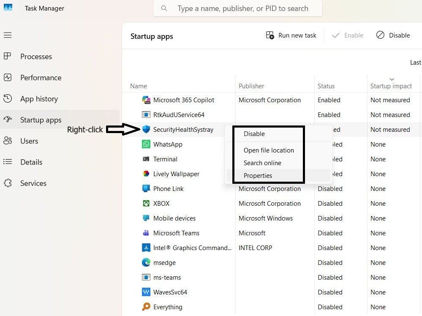This screenshot has width=422, height=316.
Task: Click the SecurityHealthSystray shield icon
Action: 146,129
